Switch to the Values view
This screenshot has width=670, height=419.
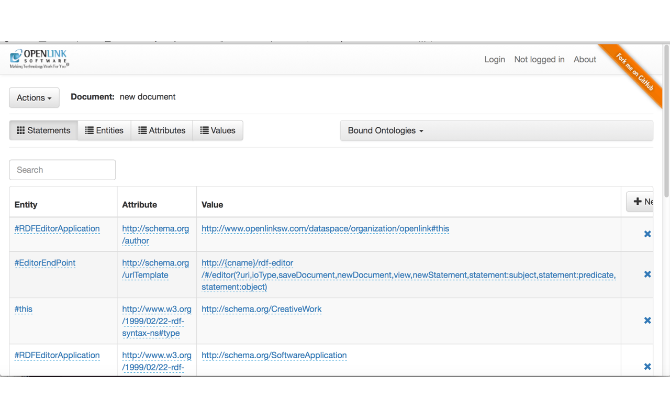[218, 130]
